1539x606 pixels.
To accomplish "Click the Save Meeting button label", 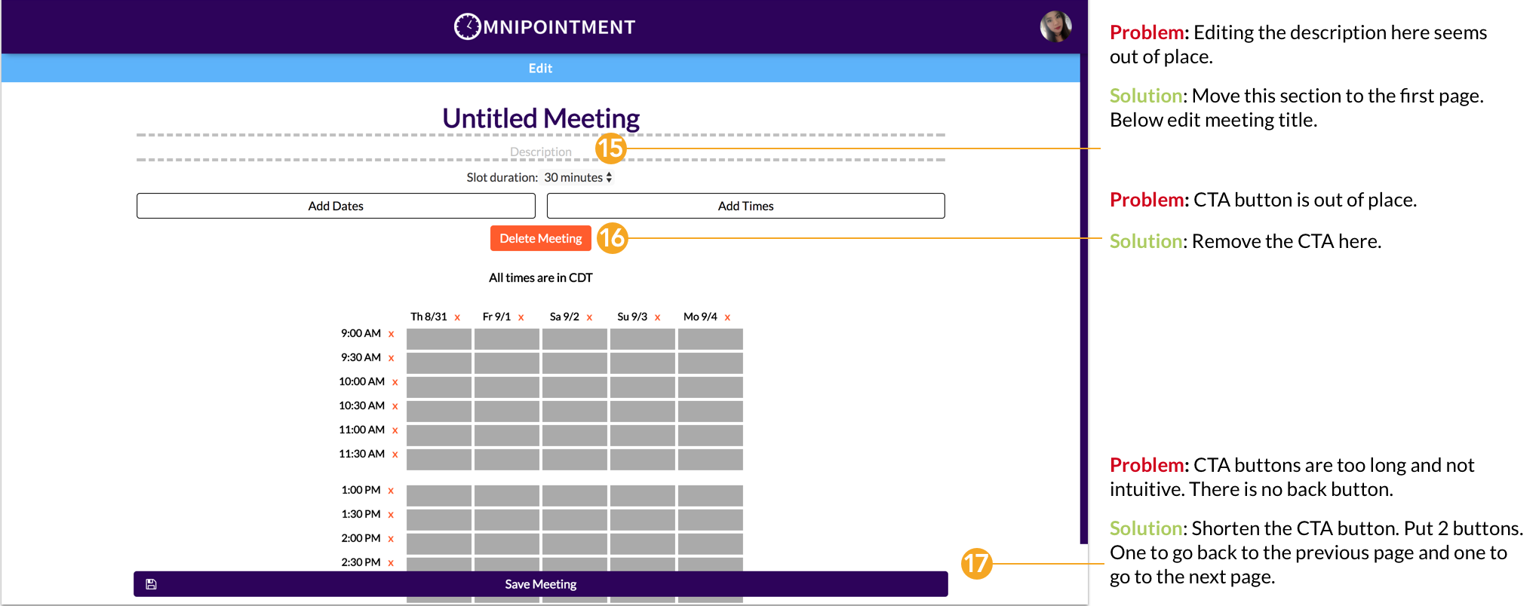I will pyautogui.click(x=540, y=584).
